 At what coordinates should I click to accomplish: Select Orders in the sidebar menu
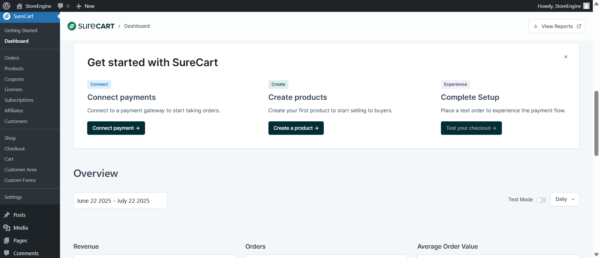coord(12,58)
